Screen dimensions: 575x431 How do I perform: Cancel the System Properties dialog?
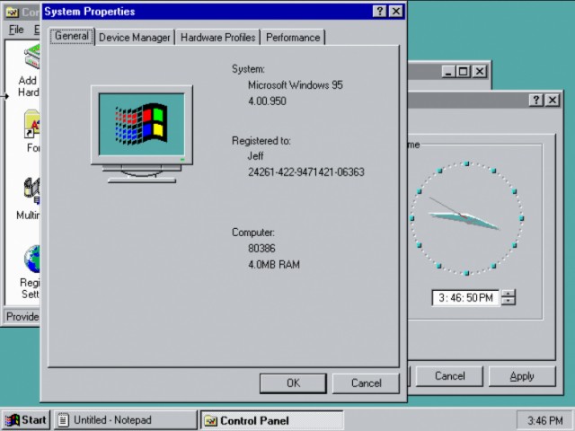(366, 383)
